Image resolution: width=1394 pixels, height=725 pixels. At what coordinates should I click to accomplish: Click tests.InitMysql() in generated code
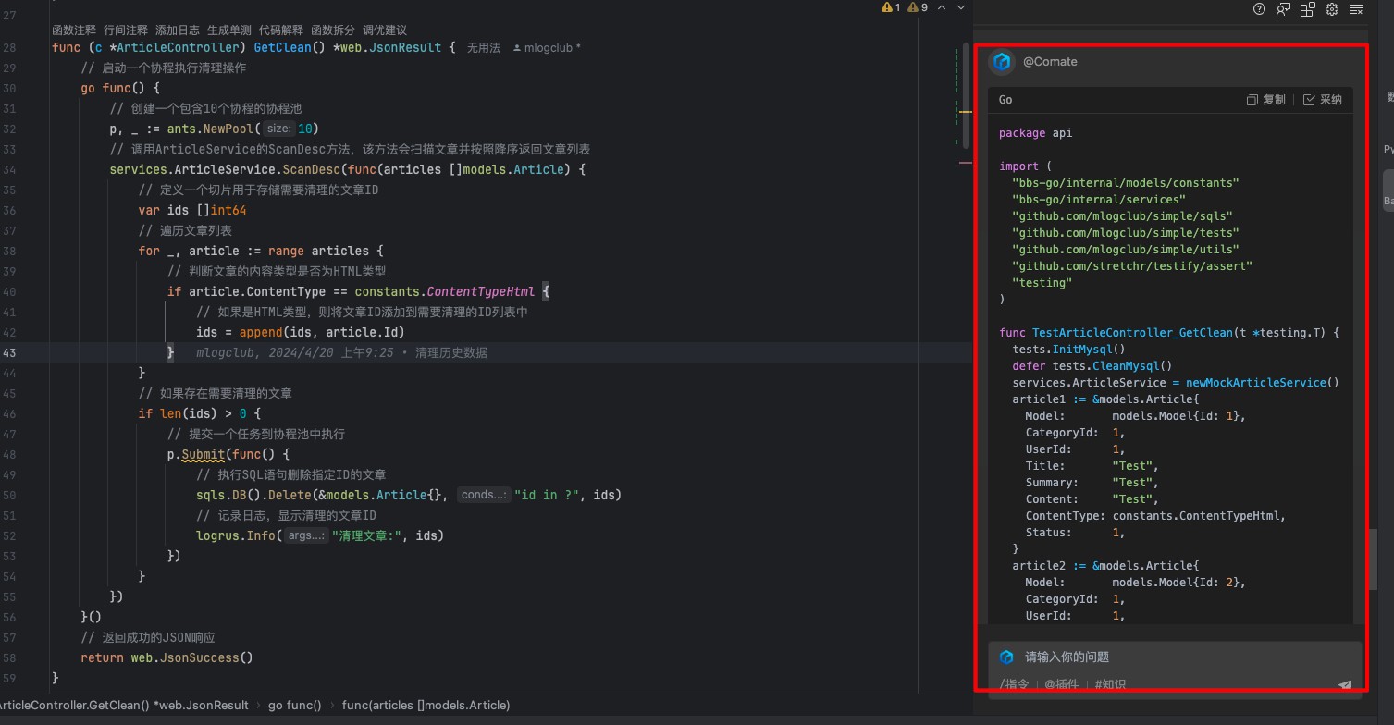[1068, 350]
